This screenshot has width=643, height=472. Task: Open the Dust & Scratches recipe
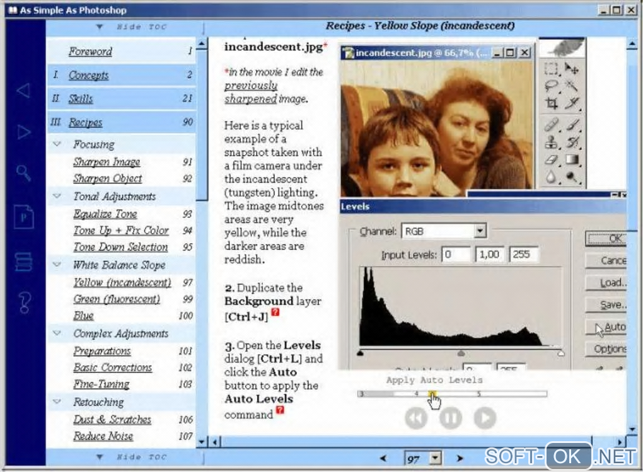point(112,420)
